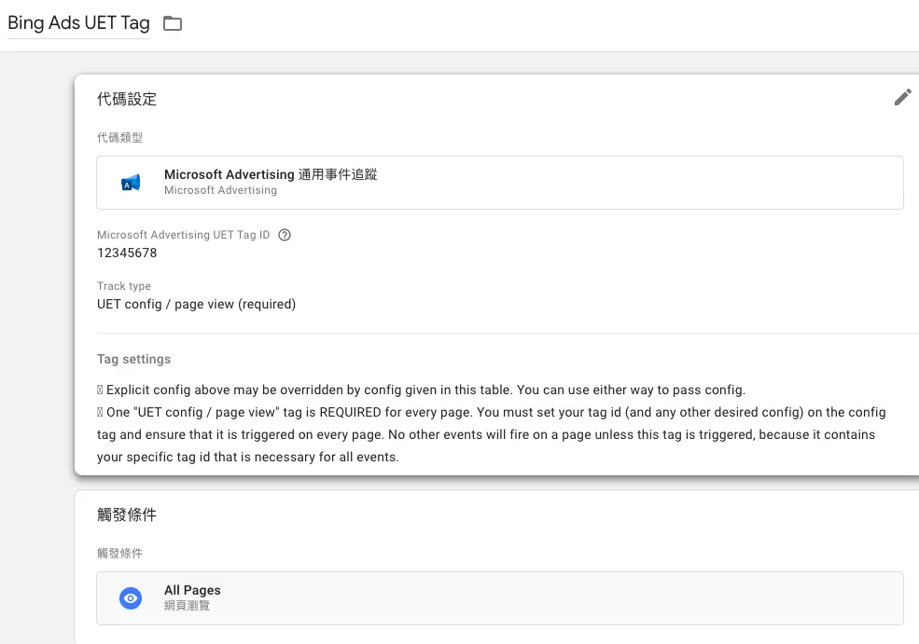This screenshot has height=644, width=919.
Task: Click the All Pages eye trigger icon
Action: point(131,598)
